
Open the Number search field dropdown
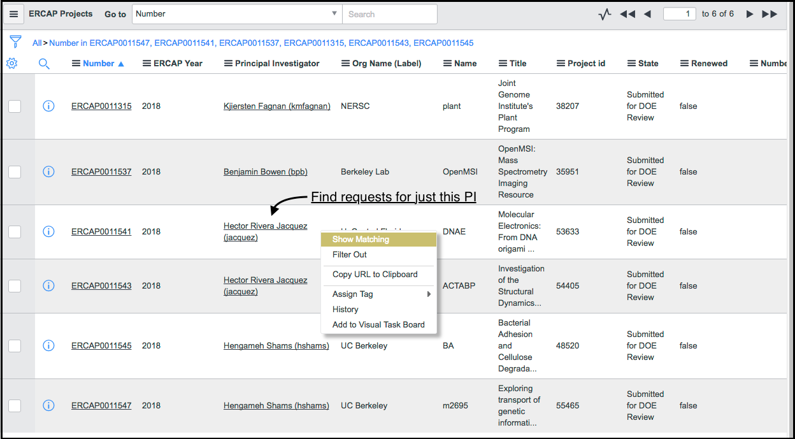334,13
